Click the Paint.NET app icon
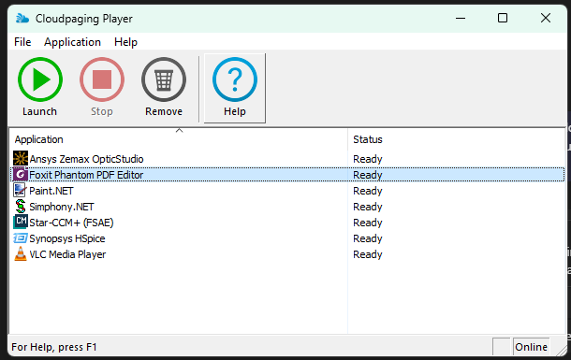The image size is (571, 360). pyautogui.click(x=21, y=191)
